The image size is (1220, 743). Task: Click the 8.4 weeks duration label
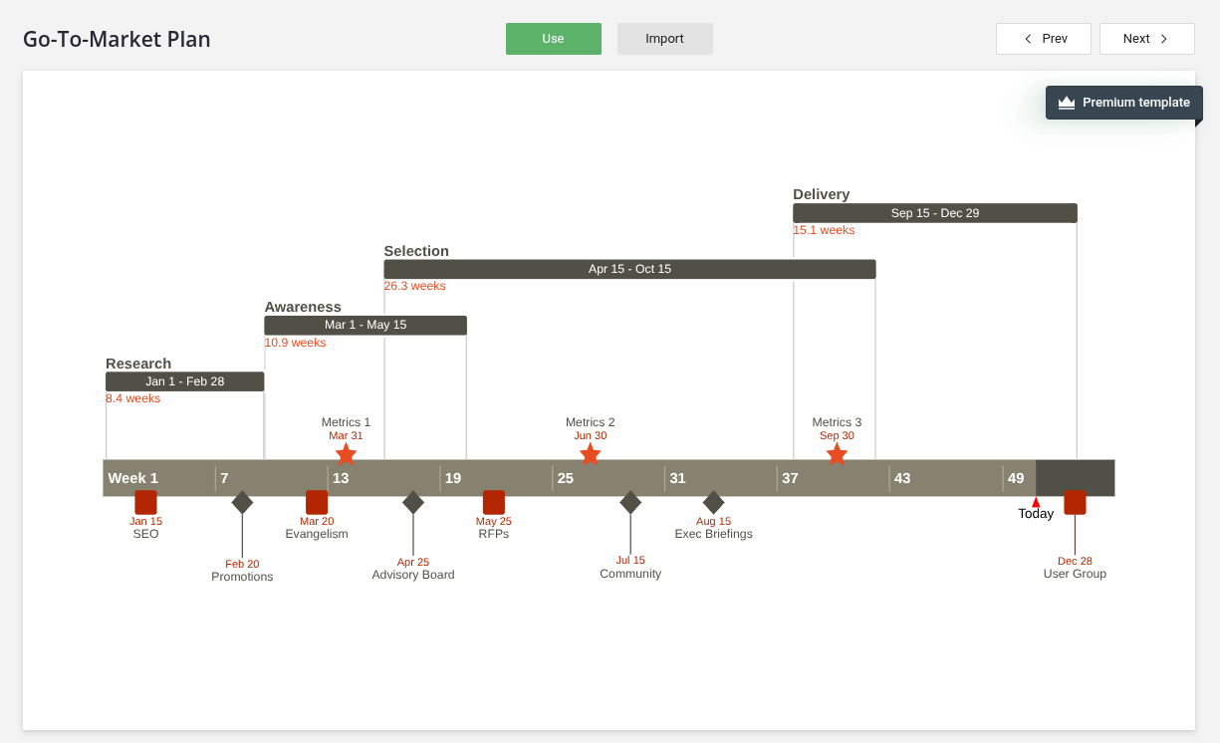[x=133, y=398]
